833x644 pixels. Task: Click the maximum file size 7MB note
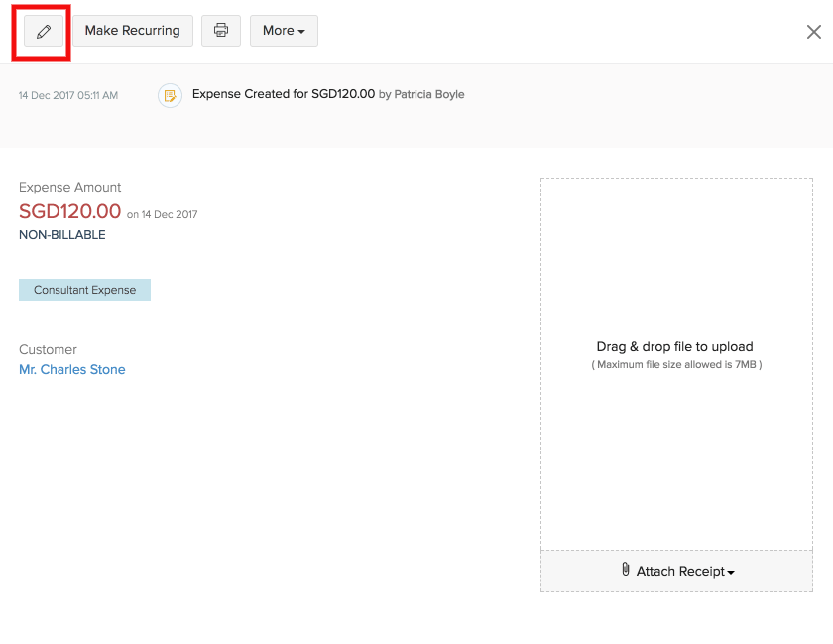point(676,365)
